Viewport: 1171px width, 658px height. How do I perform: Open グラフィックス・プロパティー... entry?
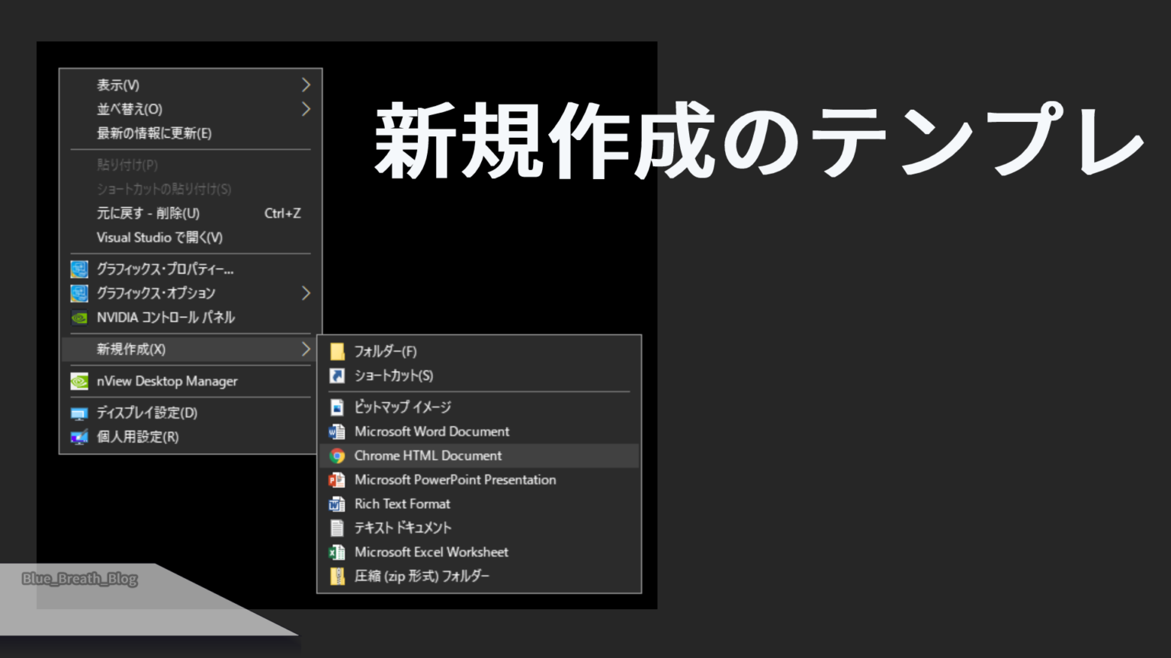pyautogui.click(x=191, y=269)
